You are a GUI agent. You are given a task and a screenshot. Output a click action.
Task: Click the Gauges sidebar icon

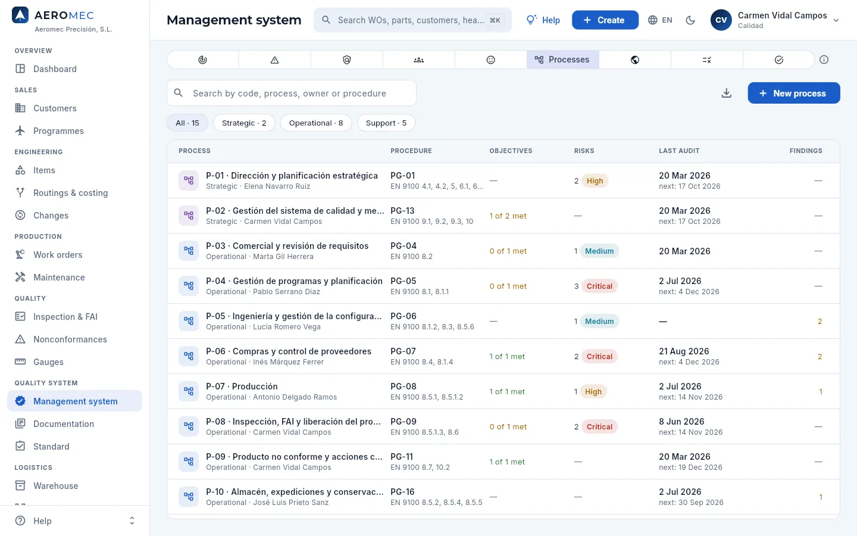click(x=20, y=362)
